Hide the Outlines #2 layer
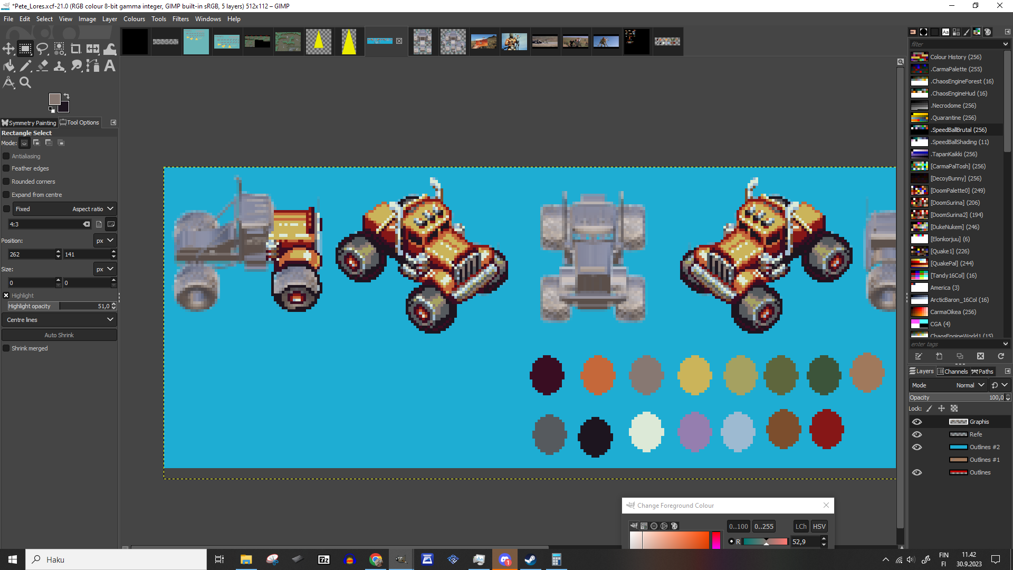The image size is (1013, 570). (x=917, y=447)
